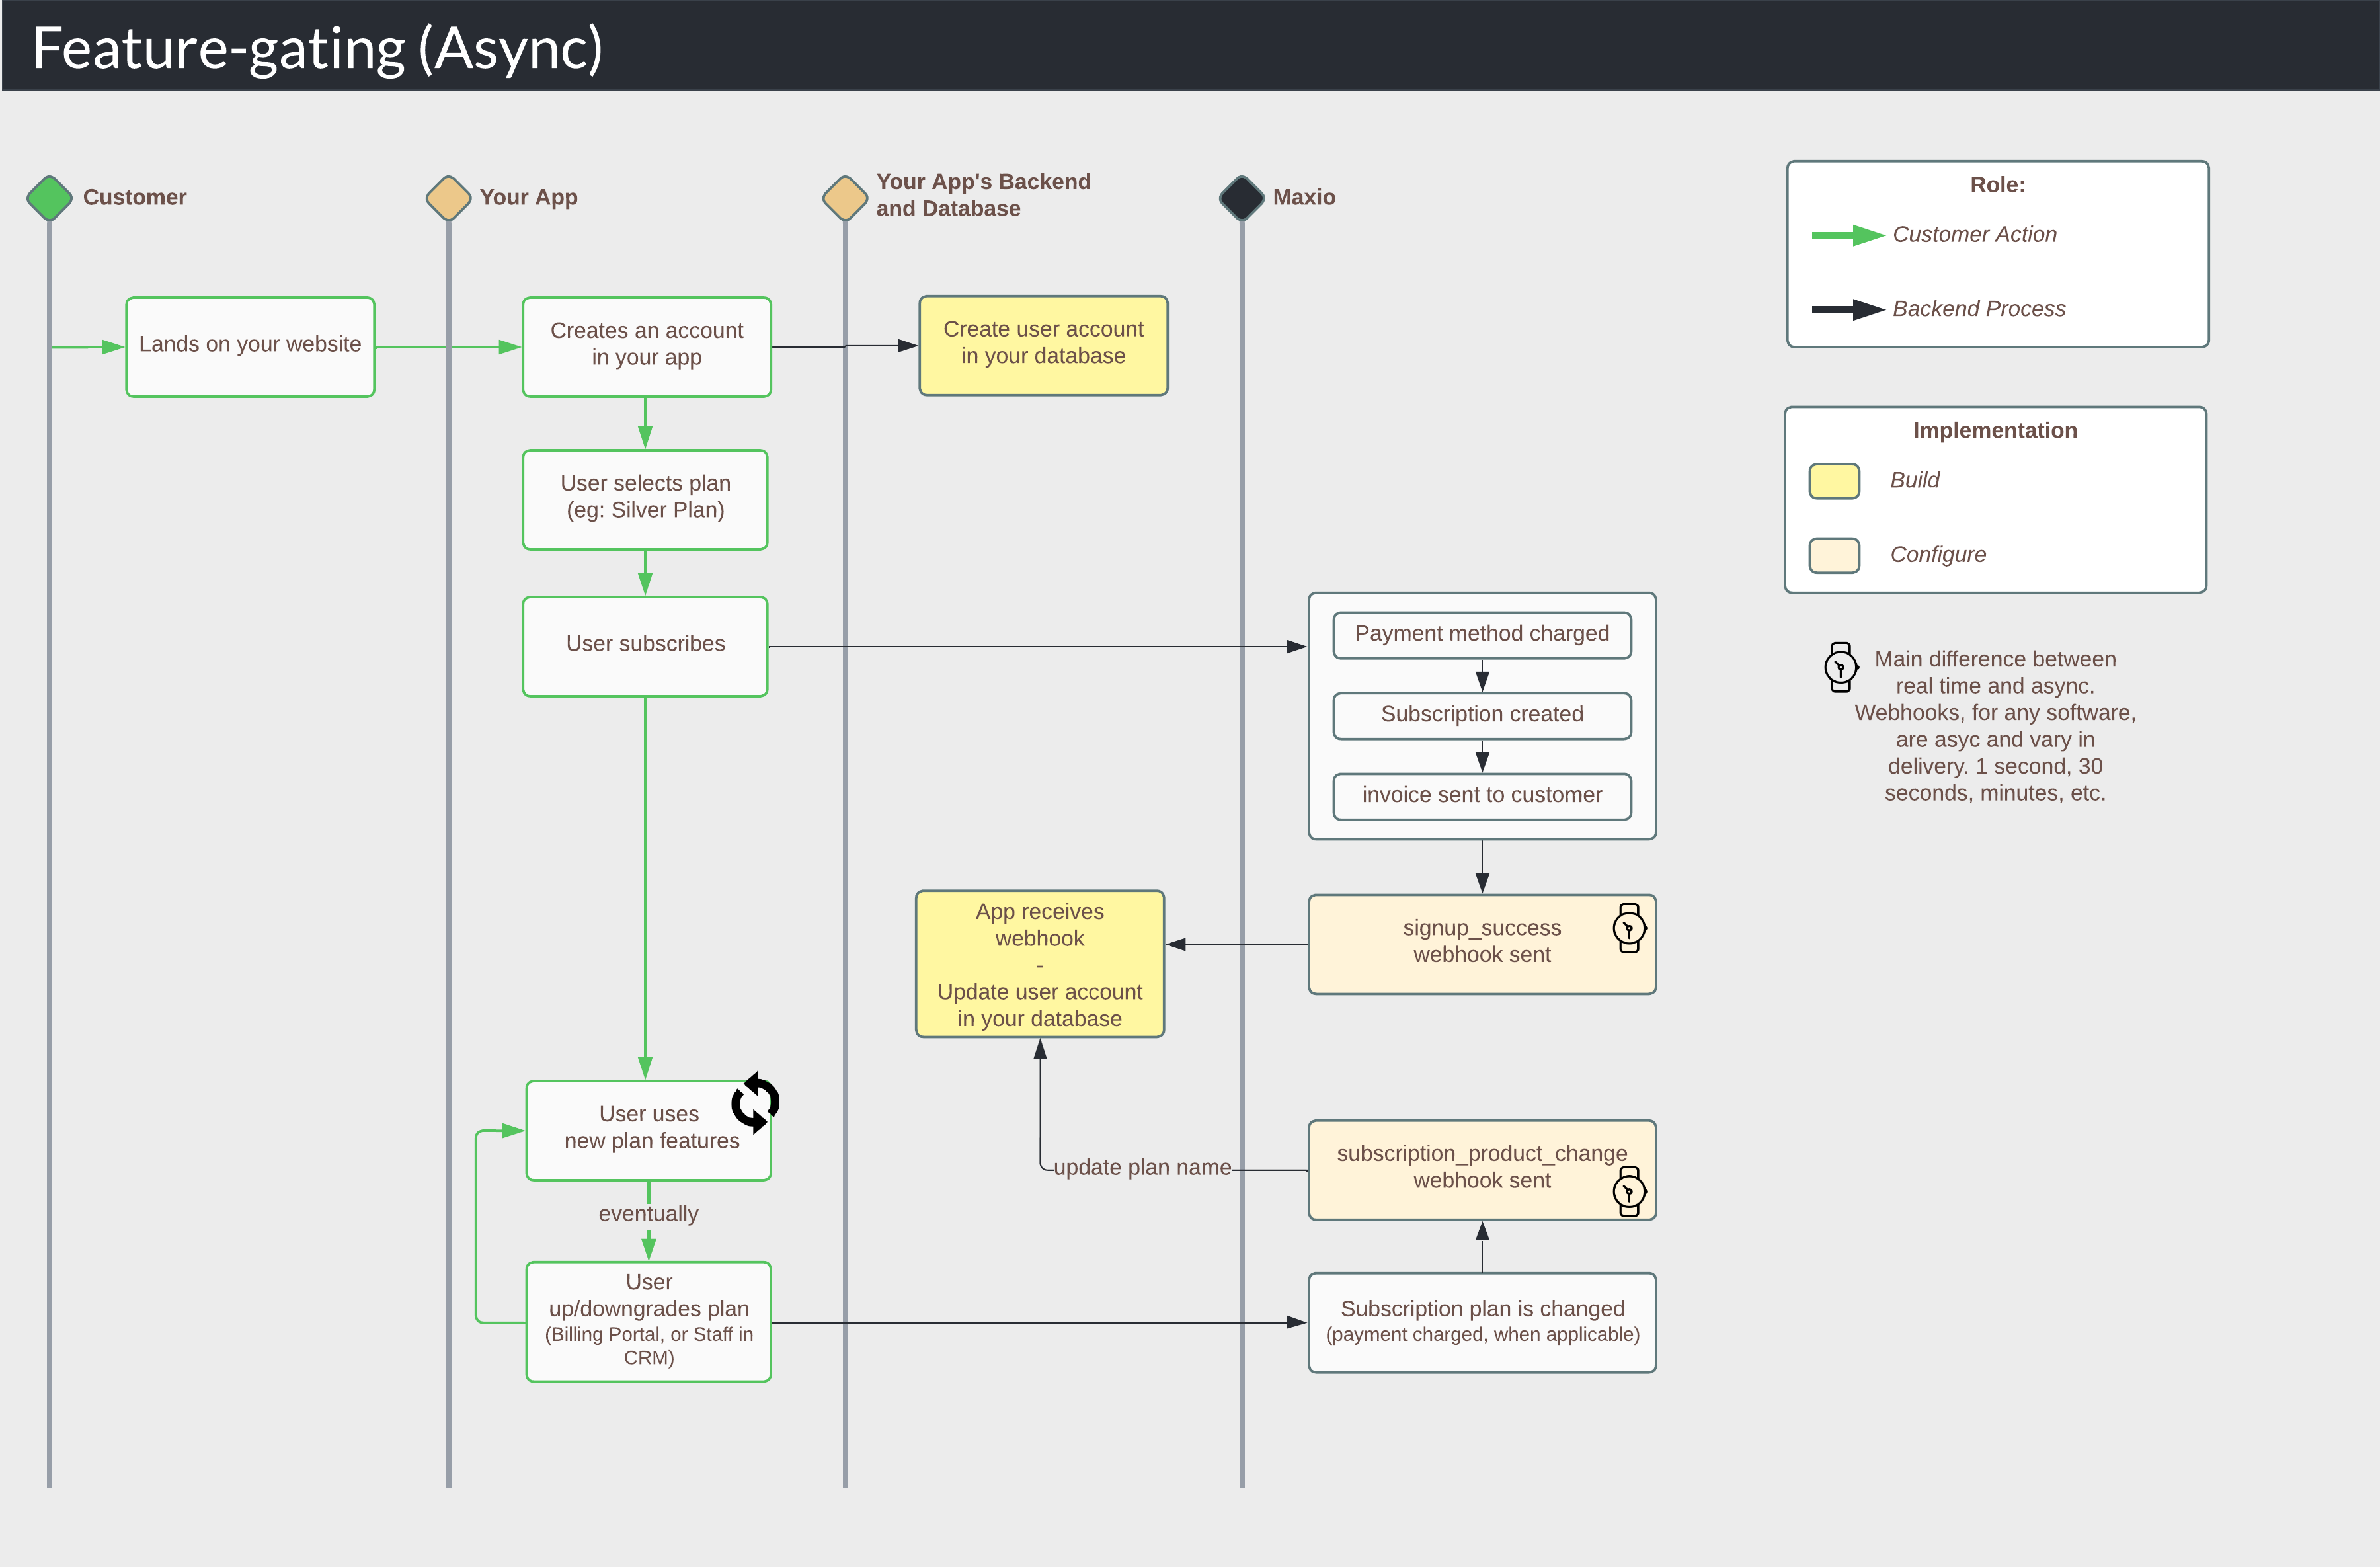Click the 'Your App' lane label
The width and height of the screenshot is (2380, 1567).
tap(528, 197)
